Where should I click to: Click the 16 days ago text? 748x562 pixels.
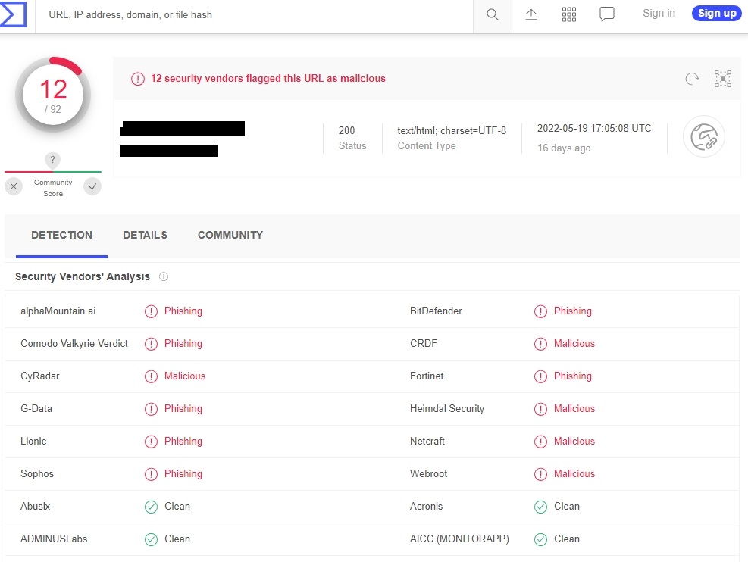coord(564,148)
